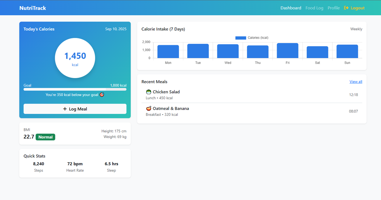Click the Saturday calorie bar

click(x=318, y=52)
